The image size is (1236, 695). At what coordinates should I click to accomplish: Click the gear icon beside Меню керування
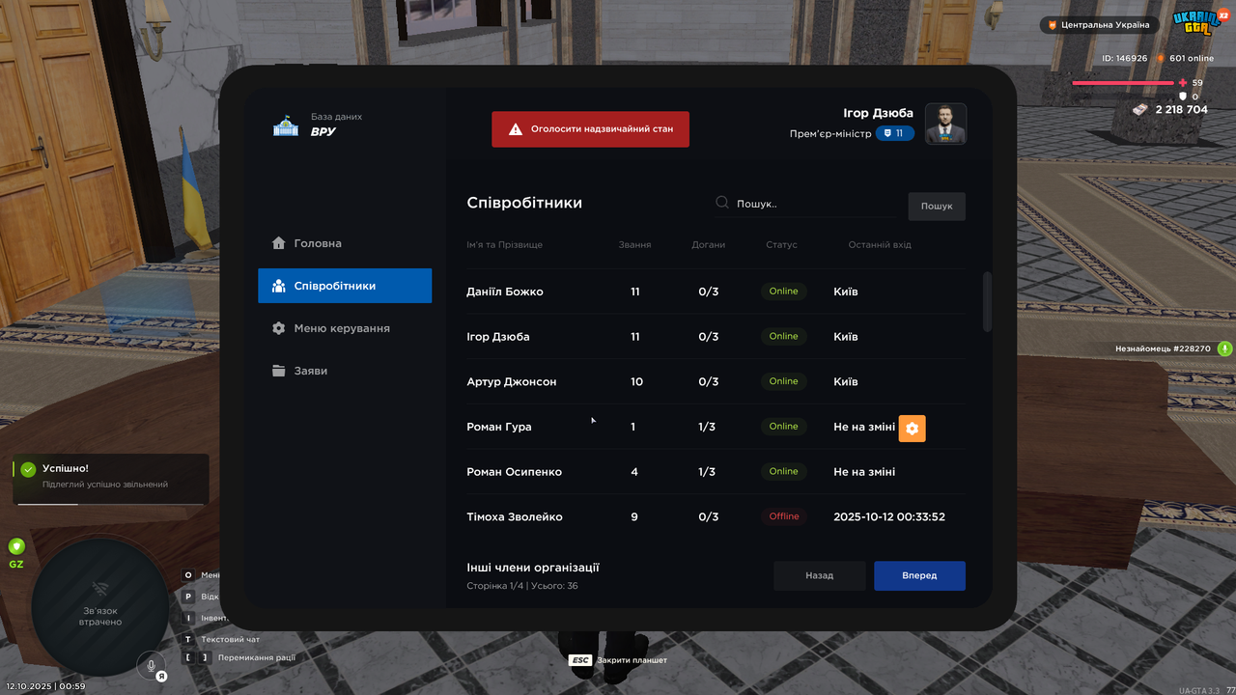click(279, 328)
